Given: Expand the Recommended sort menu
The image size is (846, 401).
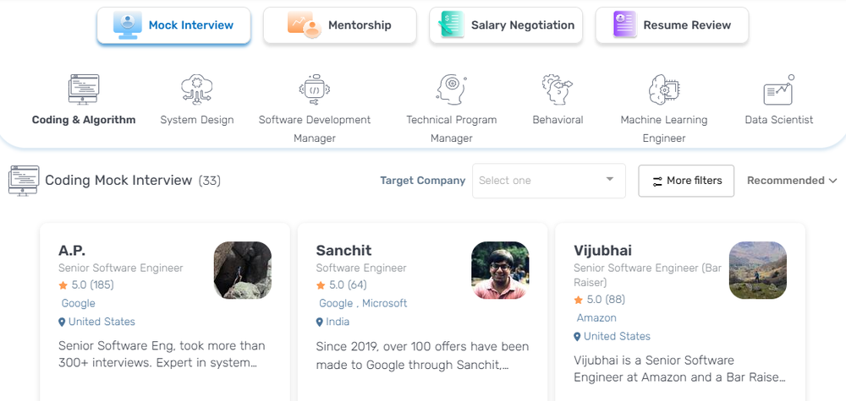Looking at the screenshot, I should [x=792, y=181].
